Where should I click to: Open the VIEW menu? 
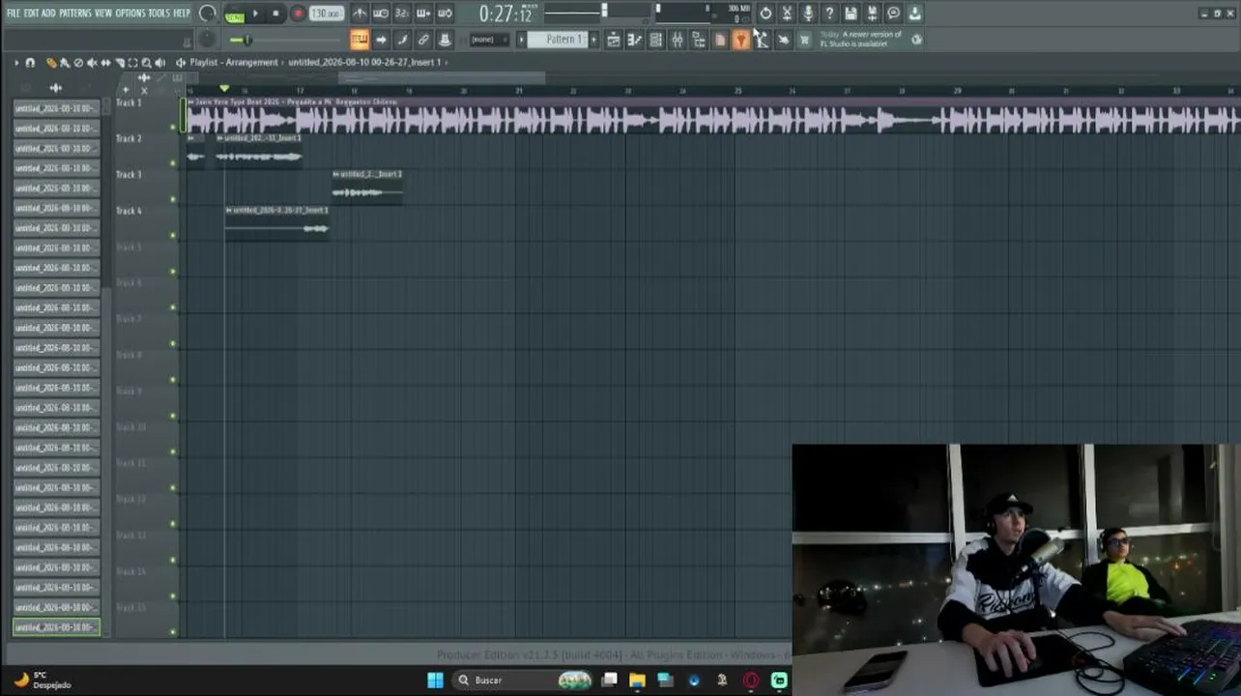102,13
